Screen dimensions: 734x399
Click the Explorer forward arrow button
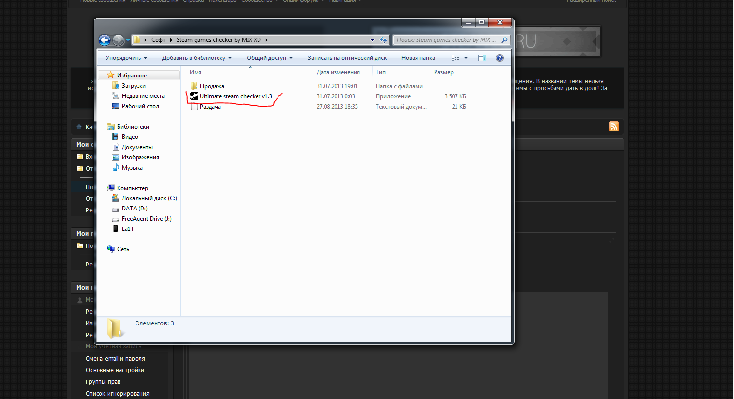118,40
